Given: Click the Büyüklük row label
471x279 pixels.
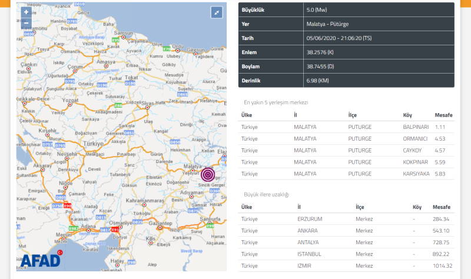Looking at the screenshot, I should point(253,10).
